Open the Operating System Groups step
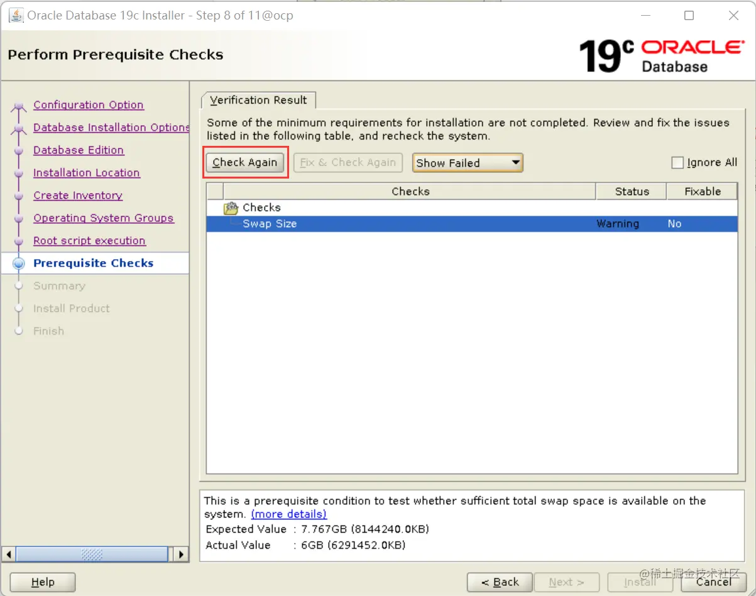 click(x=104, y=218)
